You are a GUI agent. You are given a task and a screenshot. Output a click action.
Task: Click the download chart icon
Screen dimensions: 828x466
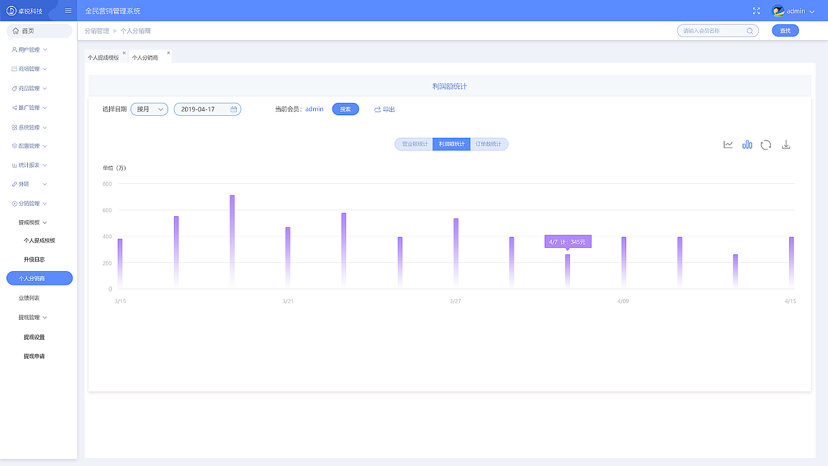(x=786, y=145)
